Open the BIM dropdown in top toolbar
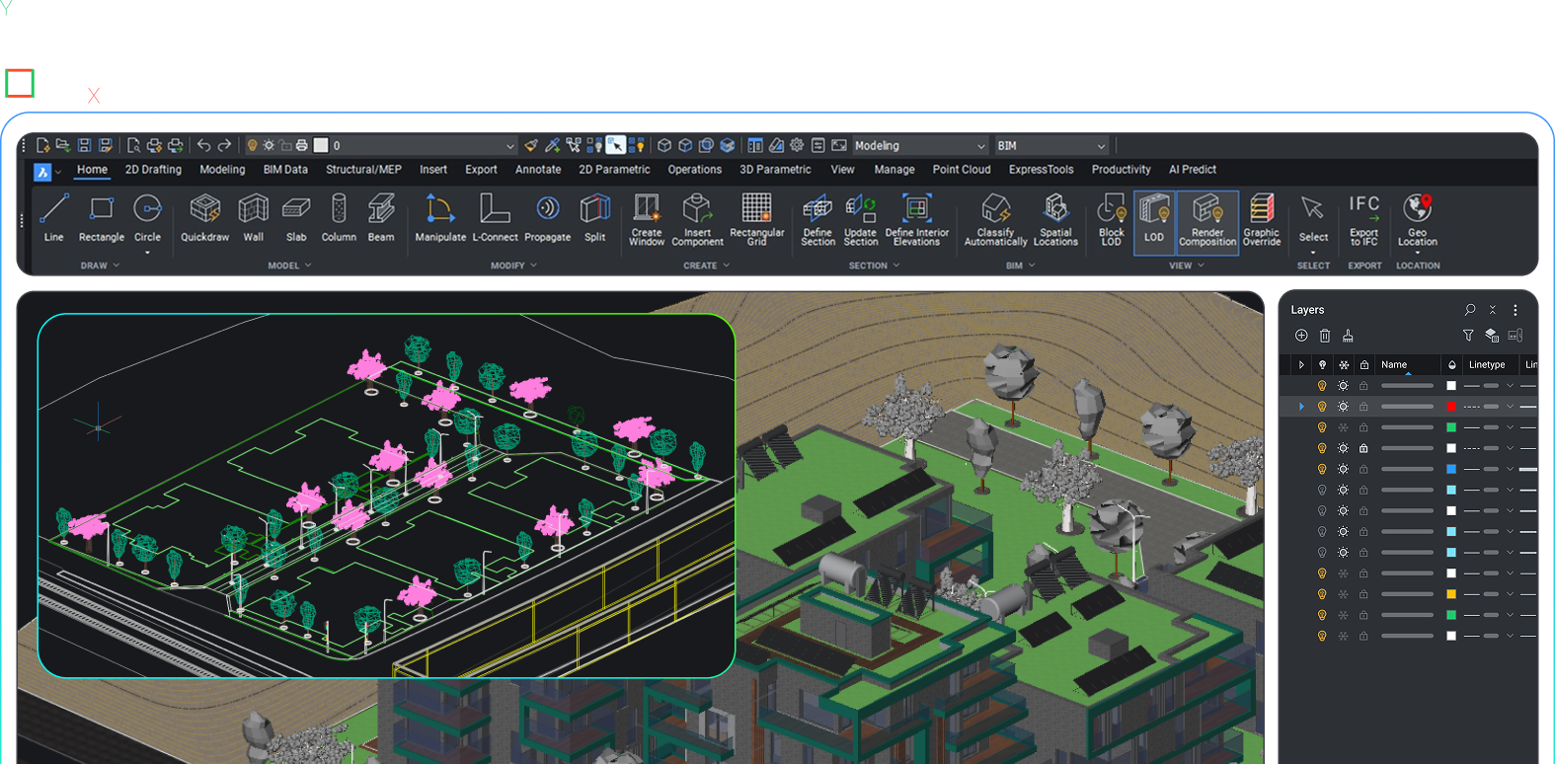Screen dimensions: 1555x764 (x=1051, y=145)
